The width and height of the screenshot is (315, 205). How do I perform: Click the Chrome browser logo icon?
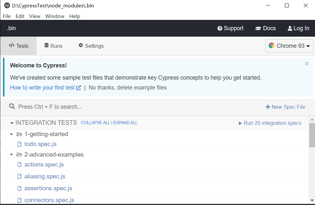(271, 46)
